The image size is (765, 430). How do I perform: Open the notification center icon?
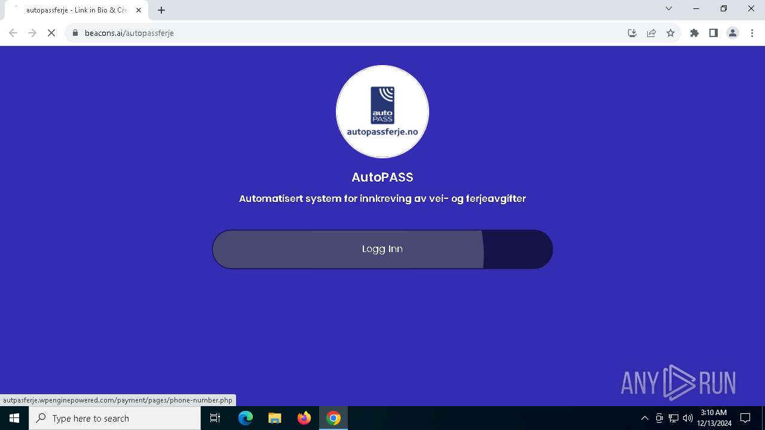pos(745,418)
